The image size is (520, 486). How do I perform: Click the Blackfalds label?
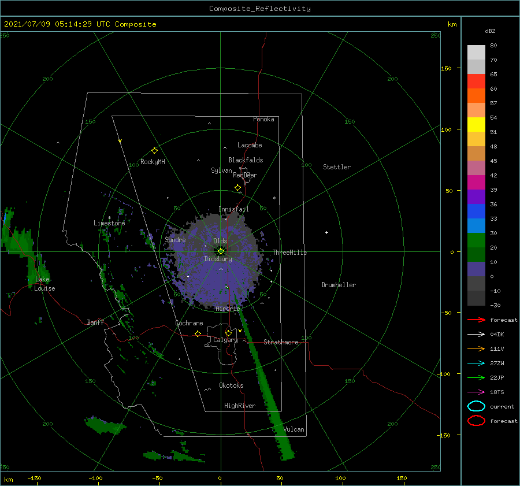tap(246, 160)
